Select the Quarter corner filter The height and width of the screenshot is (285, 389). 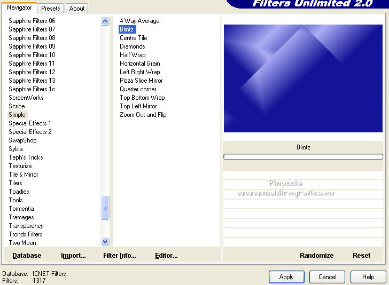138,89
